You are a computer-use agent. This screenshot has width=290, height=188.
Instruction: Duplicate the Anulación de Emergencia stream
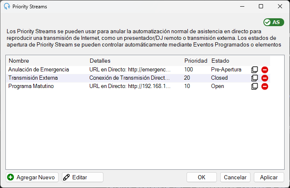255,70
